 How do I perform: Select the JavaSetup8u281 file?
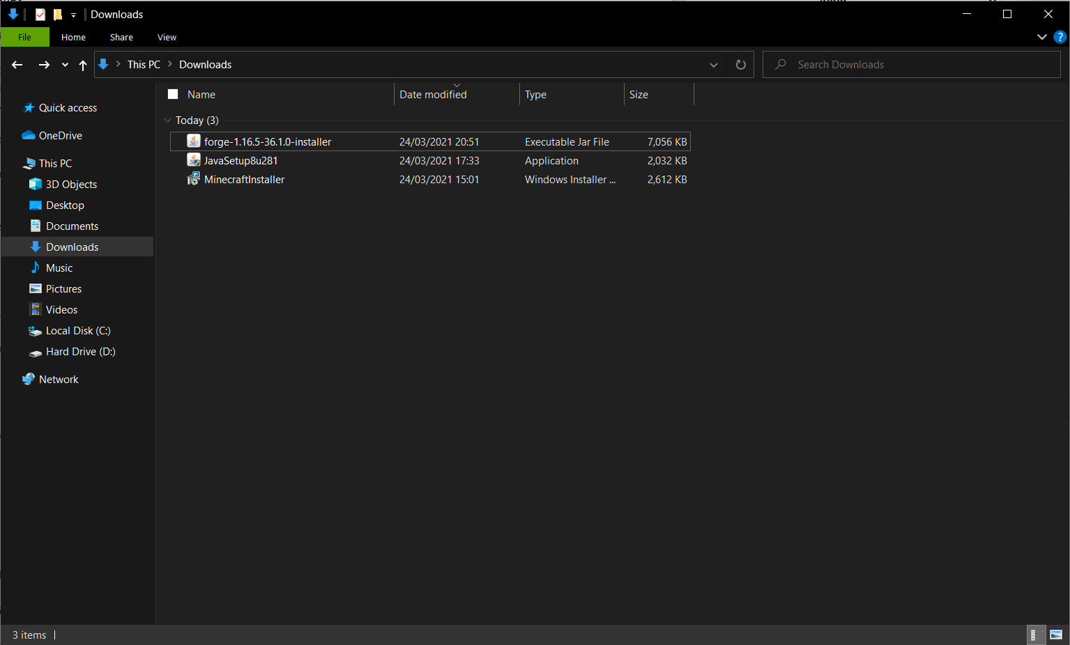point(430,160)
